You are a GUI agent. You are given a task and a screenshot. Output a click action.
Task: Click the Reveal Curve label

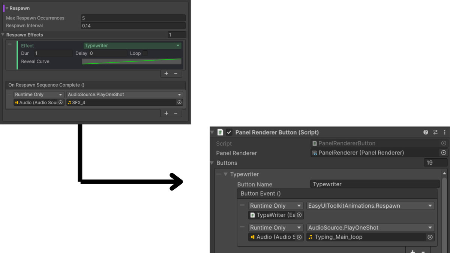click(x=35, y=61)
